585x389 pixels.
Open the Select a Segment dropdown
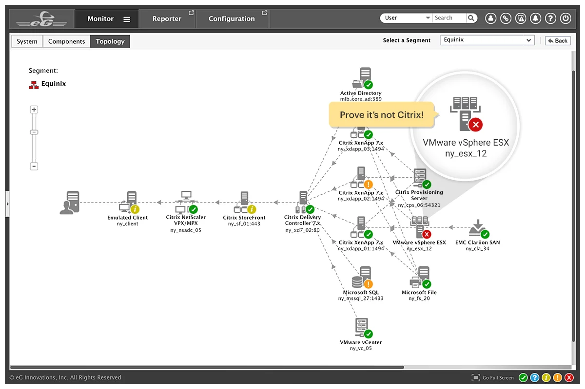(487, 40)
